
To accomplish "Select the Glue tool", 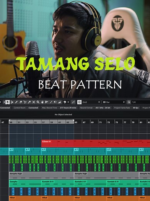I will pyautogui.click(x=29, y=102).
